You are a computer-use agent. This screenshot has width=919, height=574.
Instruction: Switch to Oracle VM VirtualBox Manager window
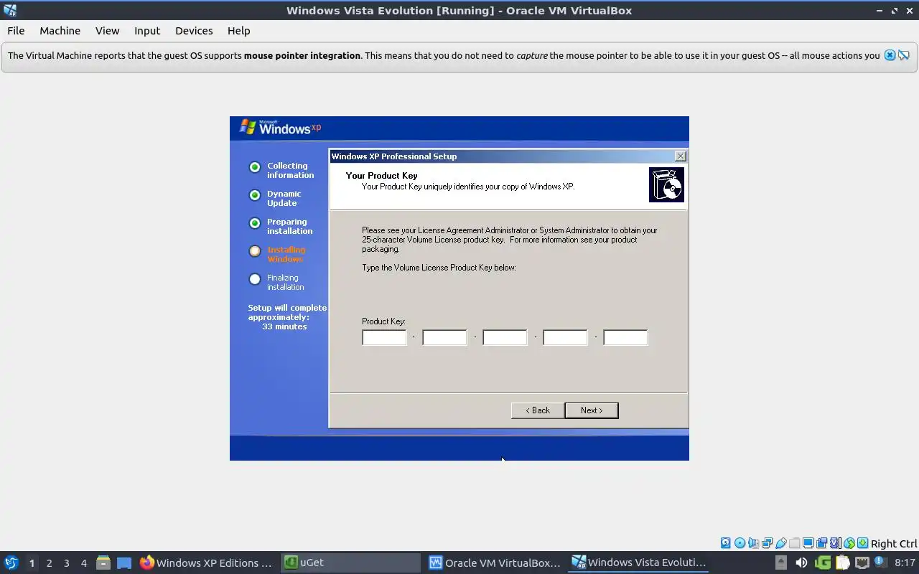click(x=495, y=563)
